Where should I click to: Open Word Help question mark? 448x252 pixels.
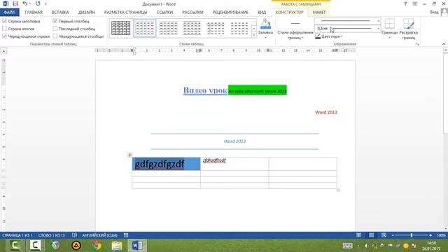(x=405, y=3)
